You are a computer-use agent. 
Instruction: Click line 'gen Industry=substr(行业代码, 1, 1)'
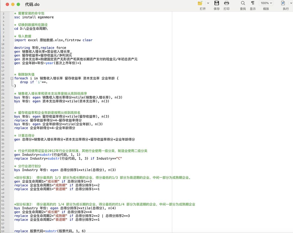[x=47, y=155]
